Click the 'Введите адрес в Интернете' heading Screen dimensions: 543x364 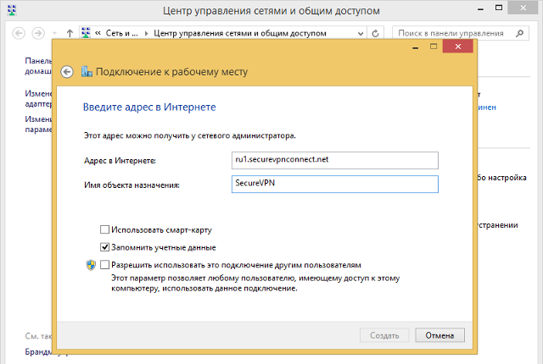149,108
